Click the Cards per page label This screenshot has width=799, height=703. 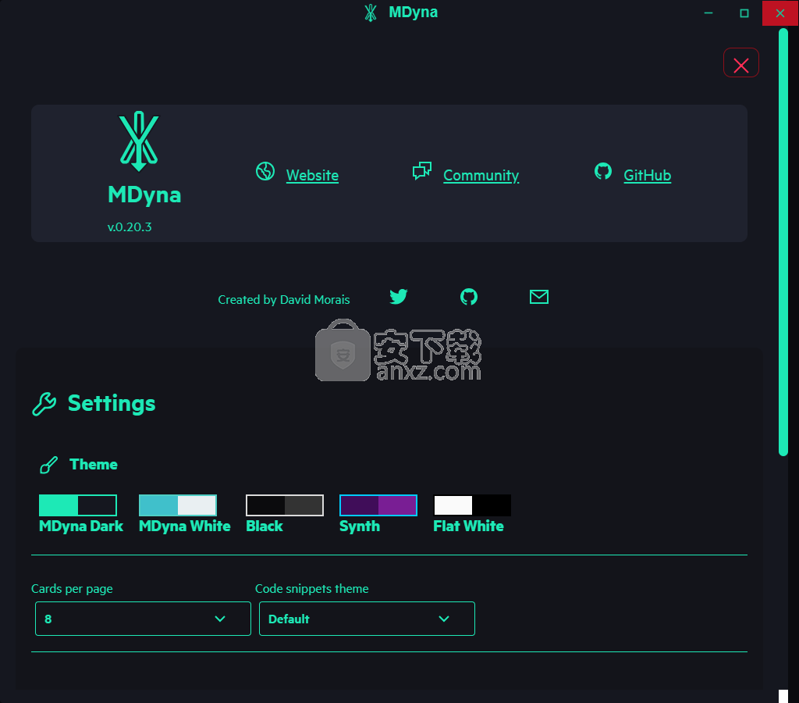click(x=72, y=589)
